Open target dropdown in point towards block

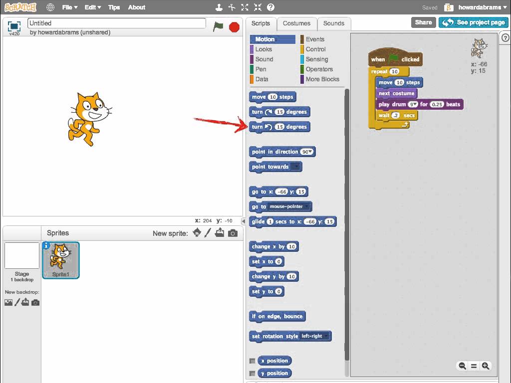(x=295, y=167)
